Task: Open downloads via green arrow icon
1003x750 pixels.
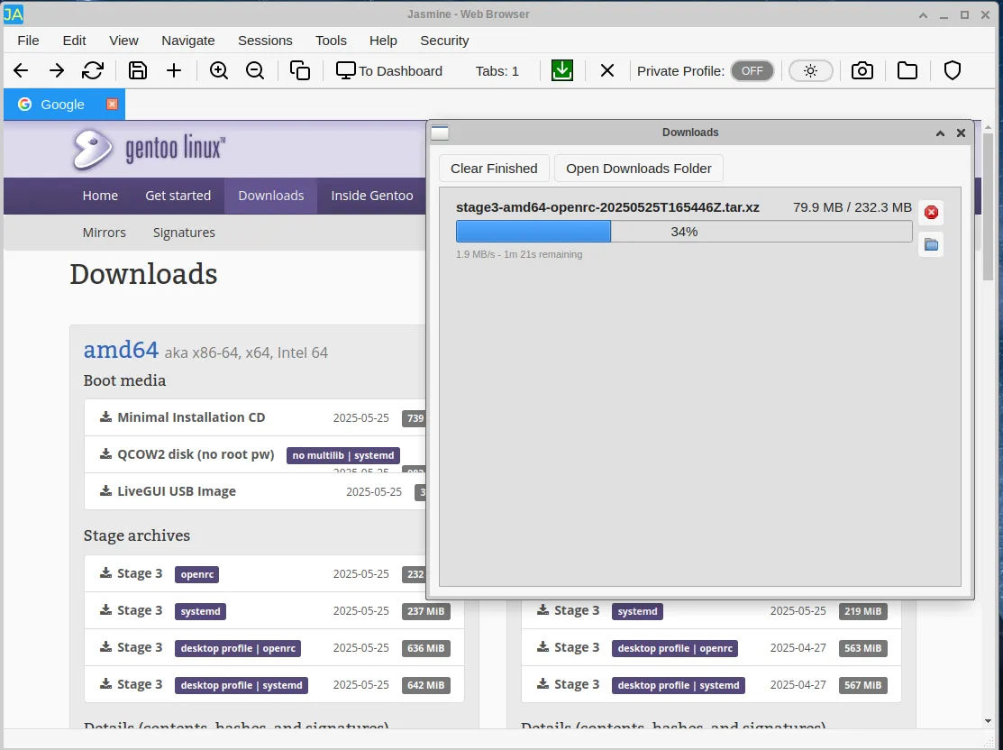Action: coord(562,70)
